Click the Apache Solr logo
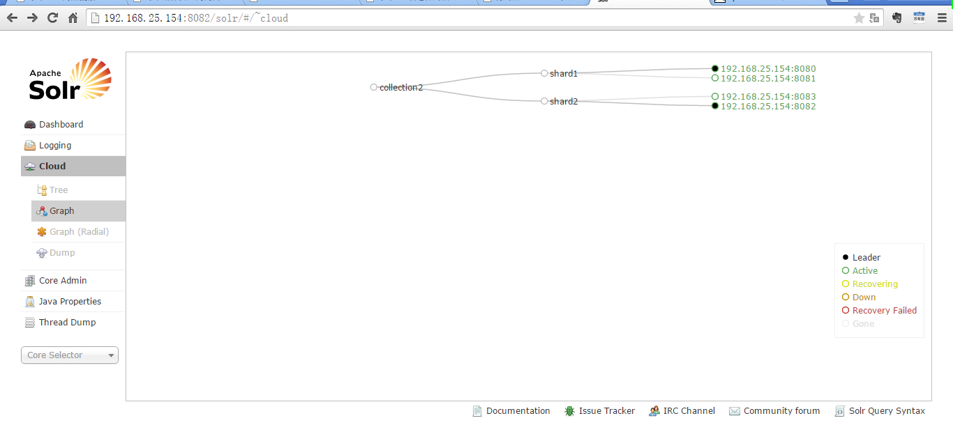Screen dimensions: 953x432 70,79
